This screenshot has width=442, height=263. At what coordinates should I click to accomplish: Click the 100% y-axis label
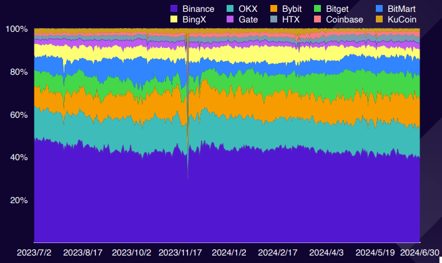17,29
